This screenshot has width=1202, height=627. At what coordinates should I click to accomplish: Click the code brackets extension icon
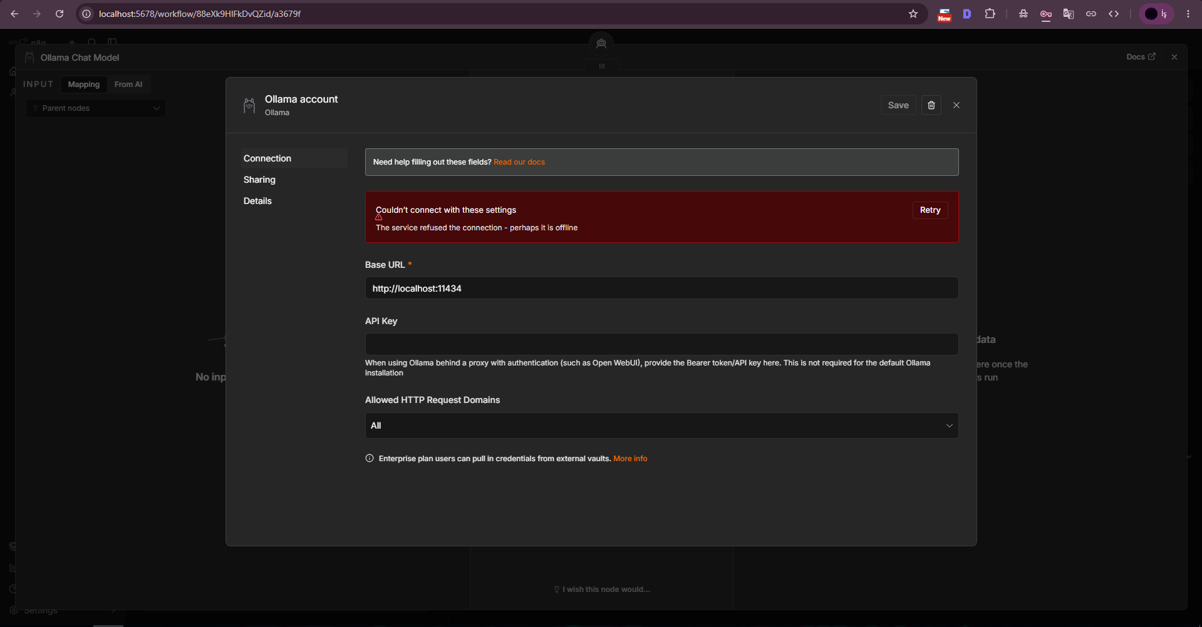click(1114, 14)
